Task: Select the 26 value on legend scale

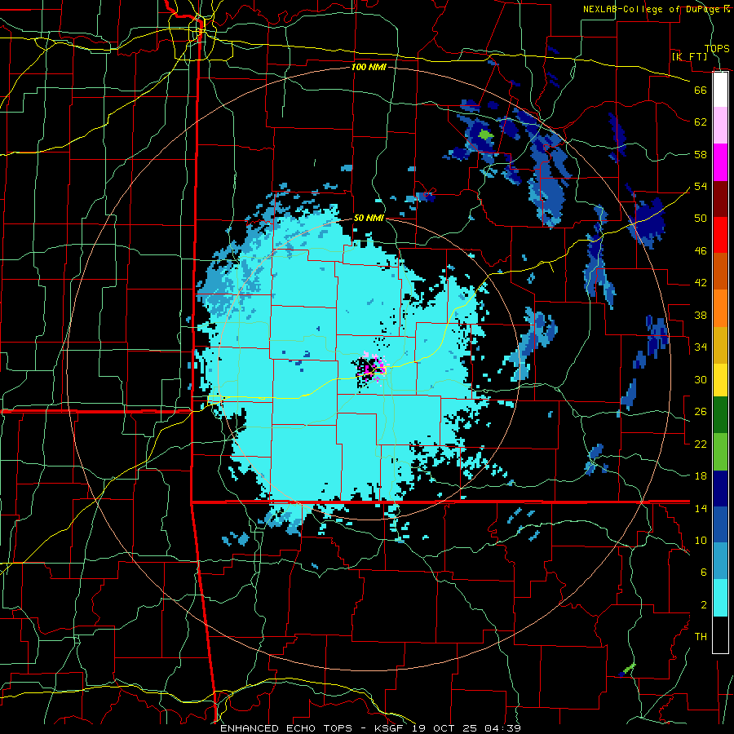Action: [x=701, y=412]
